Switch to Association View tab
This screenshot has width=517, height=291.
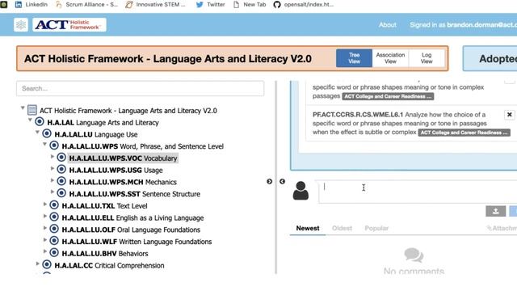point(390,58)
